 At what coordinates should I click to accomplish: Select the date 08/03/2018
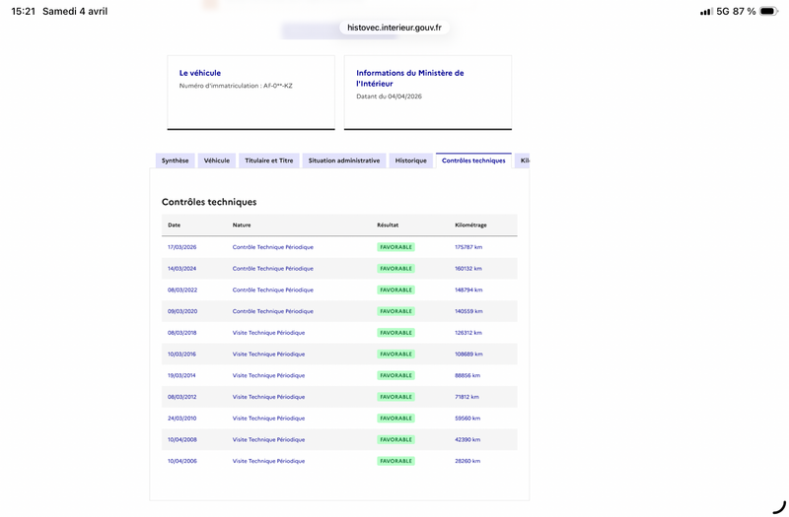(182, 333)
